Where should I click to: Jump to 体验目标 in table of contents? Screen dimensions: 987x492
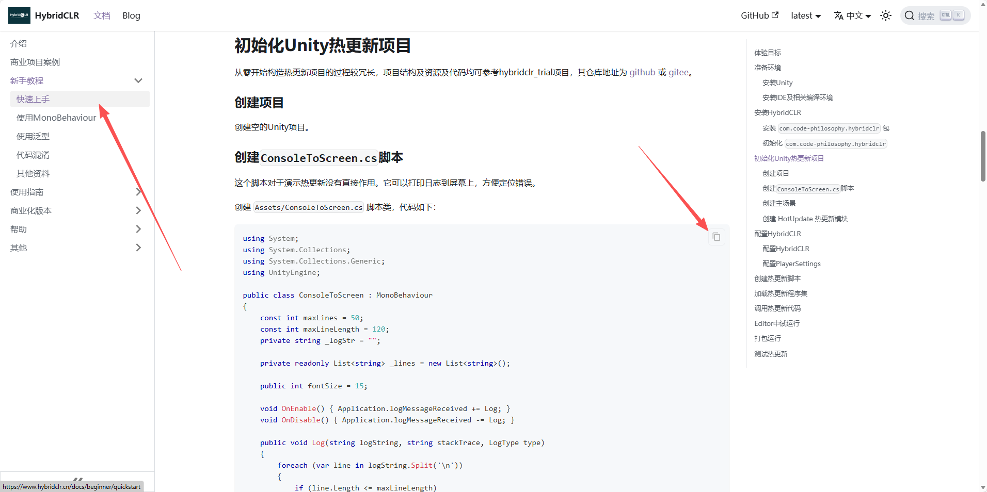pyautogui.click(x=768, y=53)
